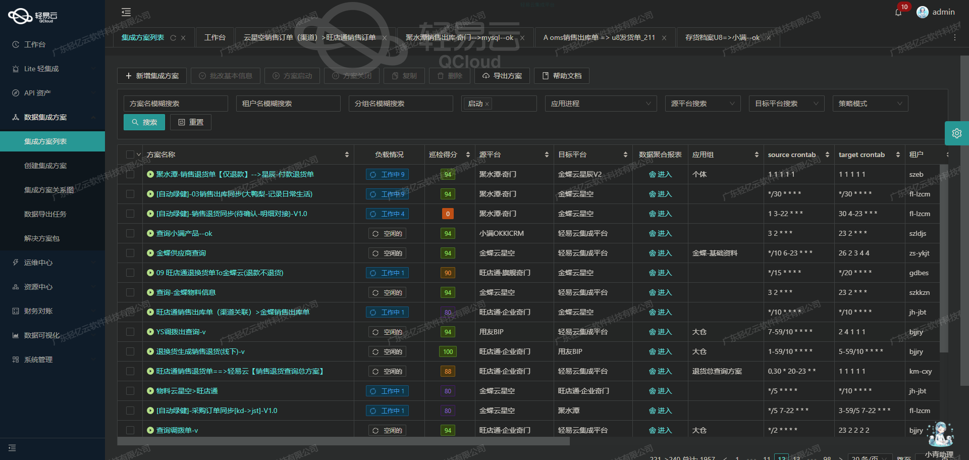
Task: Check the YS调拨出查询-v row checkbox
Action: pyautogui.click(x=130, y=332)
